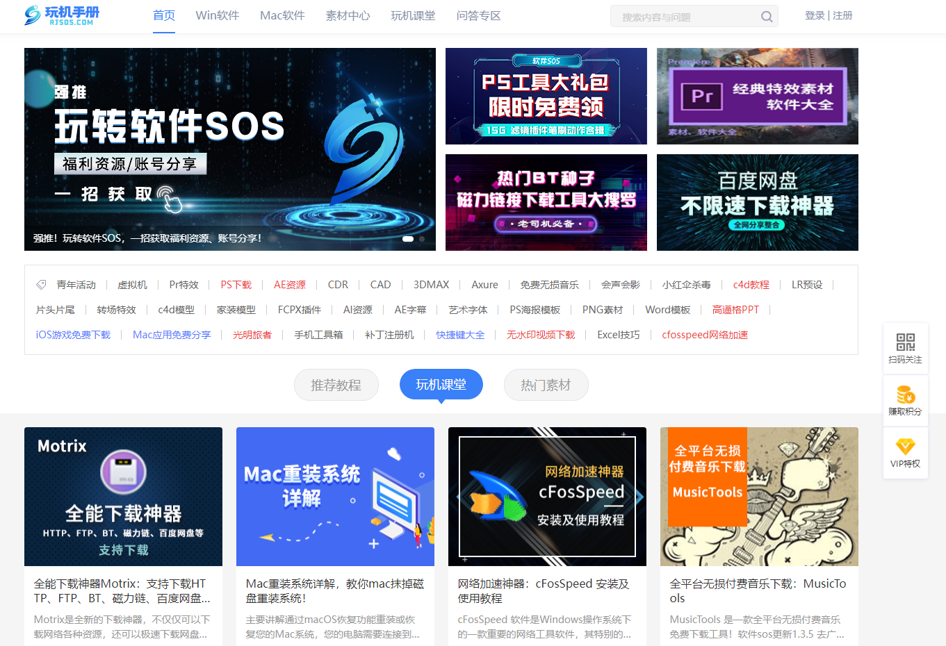
Task: Select the 玩机课堂 pill tab
Action: pos(441,385)
